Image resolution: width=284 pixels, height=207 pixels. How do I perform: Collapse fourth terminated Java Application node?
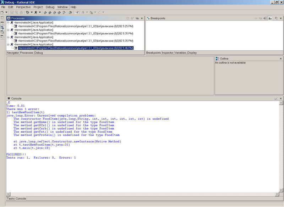tap(8, 44)
